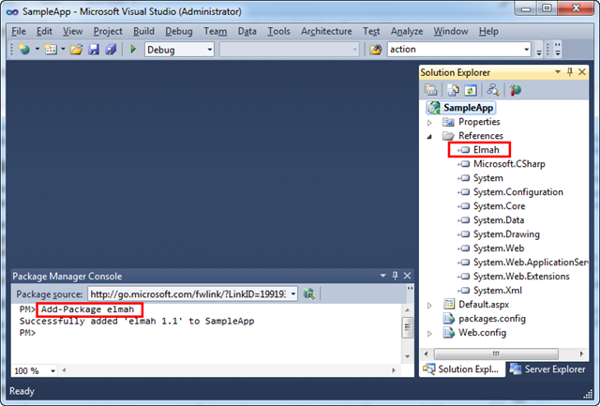Close the Solution Explorer panel
The image size is (600, 406).
pyautogui.click(x=582, y=72)
